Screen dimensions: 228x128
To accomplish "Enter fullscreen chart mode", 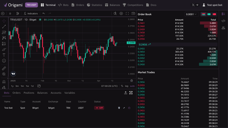I will pyautogui.click(x=127, y=14).
